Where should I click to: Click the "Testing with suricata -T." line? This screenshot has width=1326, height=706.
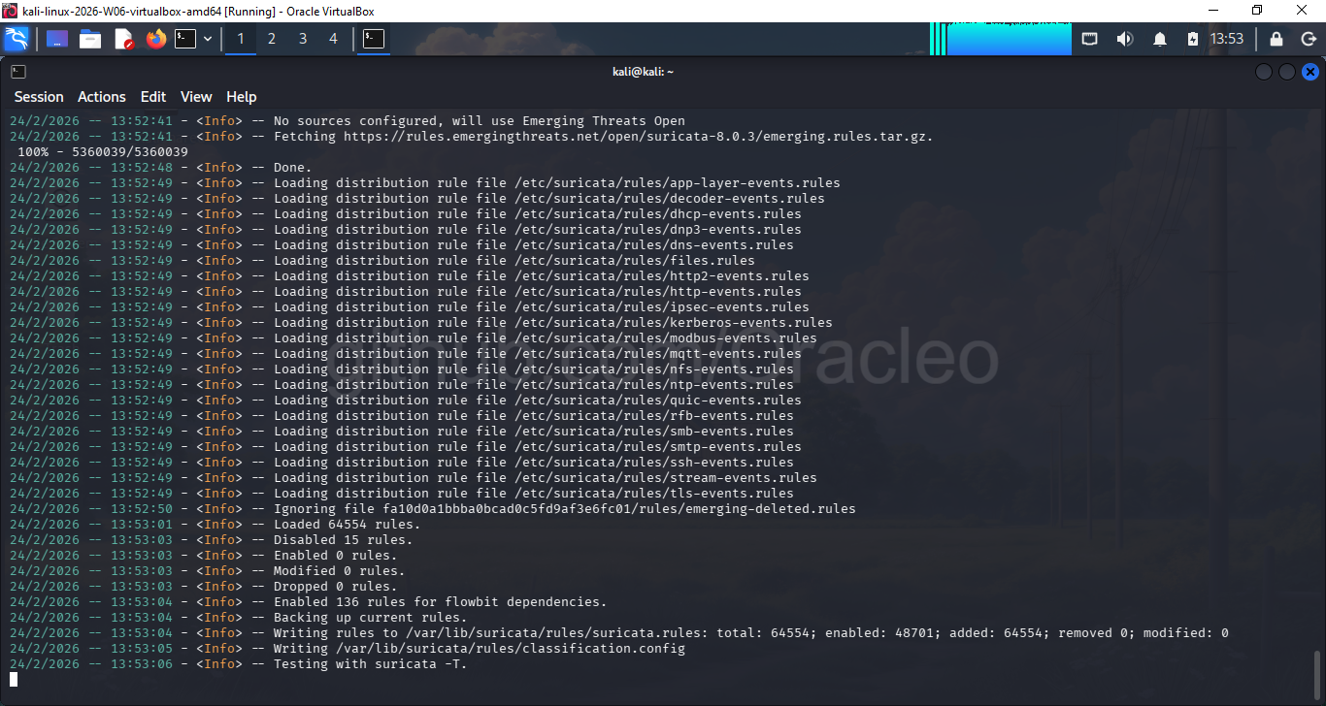click(371, 664)
